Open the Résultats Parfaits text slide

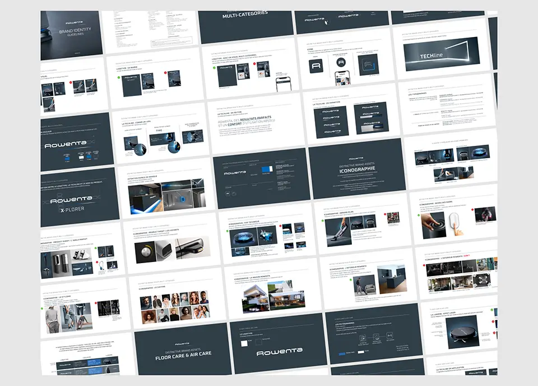click(256, 125)
